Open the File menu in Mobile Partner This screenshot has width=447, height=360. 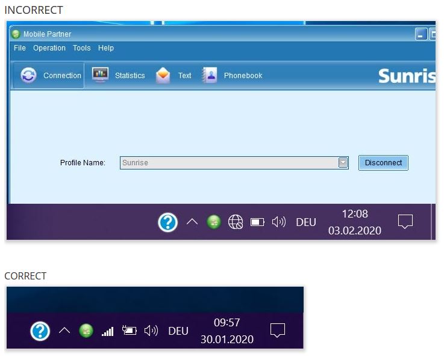[20, 48]
